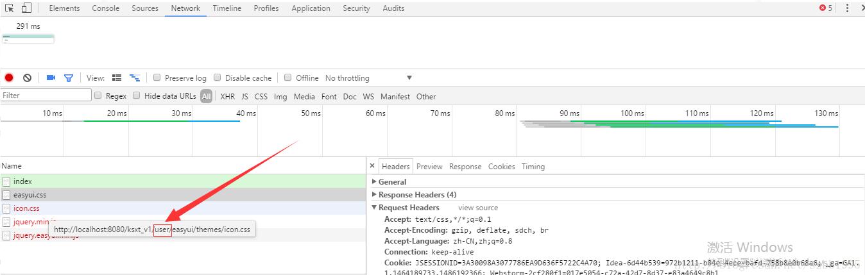This screenshot has width=865, height=275.
Task: Clear the network log icon
Action: click(27, 78)
